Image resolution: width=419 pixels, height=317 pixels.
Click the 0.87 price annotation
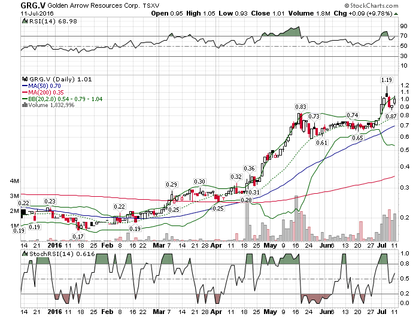point(391,117)
